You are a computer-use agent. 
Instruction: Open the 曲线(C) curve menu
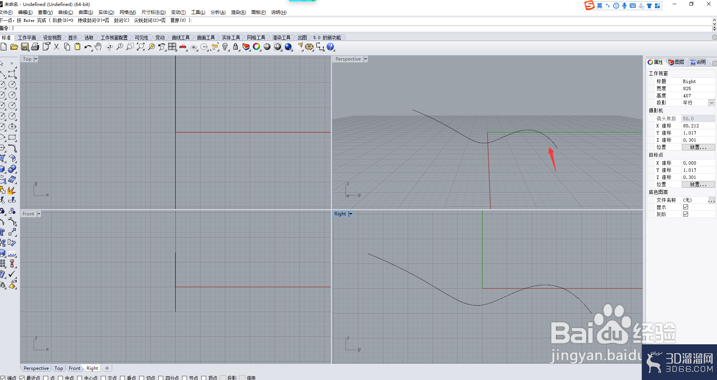click(66, 12)
